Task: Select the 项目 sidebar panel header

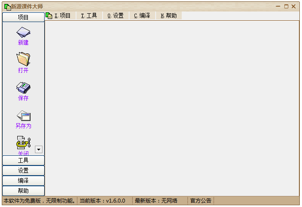Action: (x=23, y=17)
